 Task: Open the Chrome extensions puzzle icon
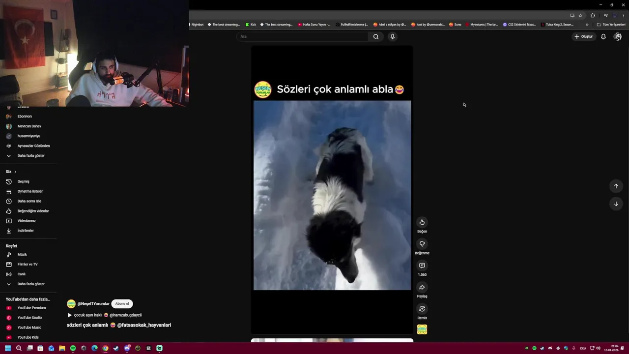(x=593, y=15)
